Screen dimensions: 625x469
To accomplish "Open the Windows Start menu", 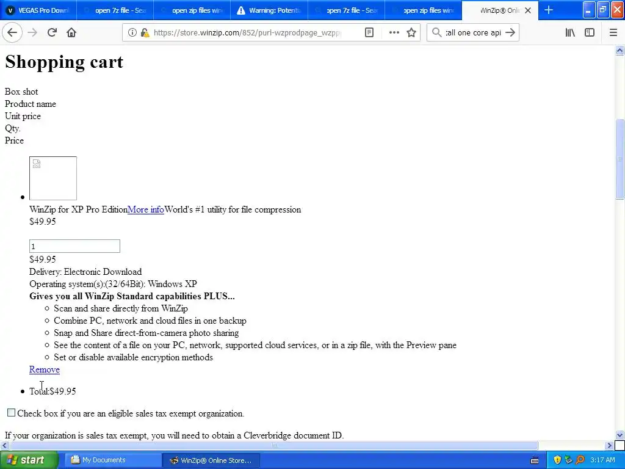I will 29,460.
